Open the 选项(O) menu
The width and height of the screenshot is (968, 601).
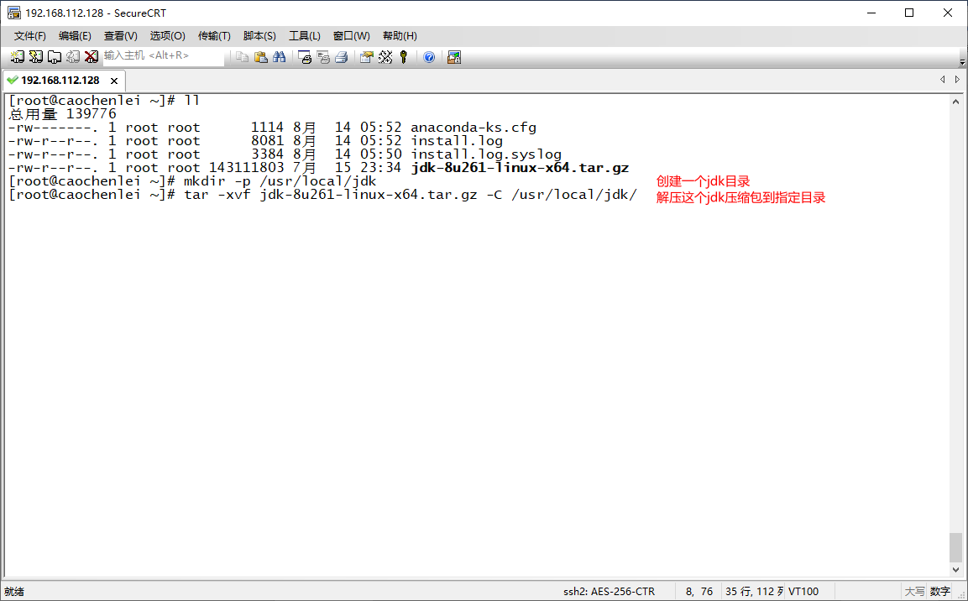click(x=167, y=36)
